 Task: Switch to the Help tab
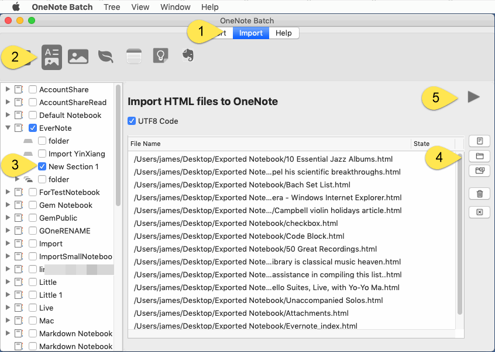tap(284, 33)
